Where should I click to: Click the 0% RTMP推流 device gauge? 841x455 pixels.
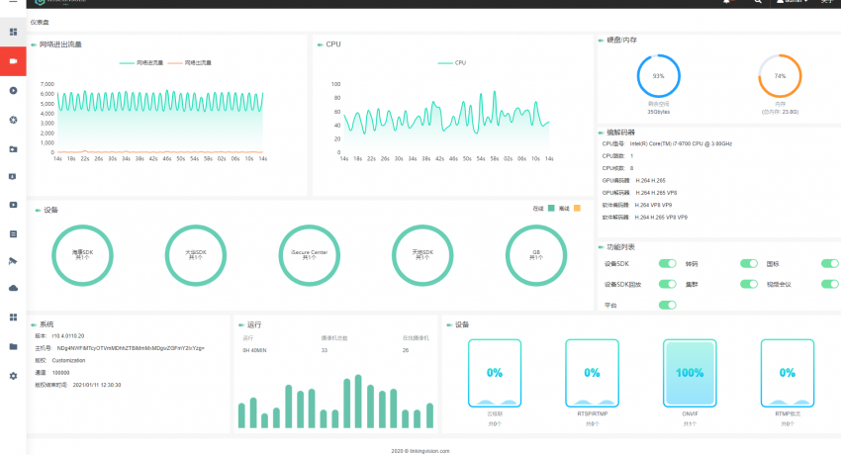[788, 373]
